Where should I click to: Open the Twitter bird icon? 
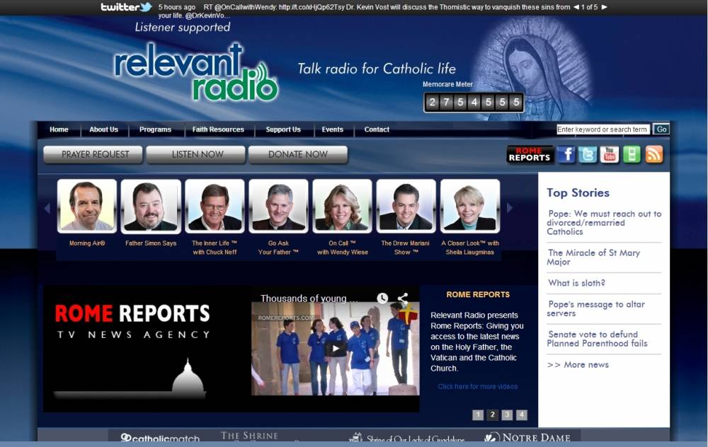(x=588, y=154)
